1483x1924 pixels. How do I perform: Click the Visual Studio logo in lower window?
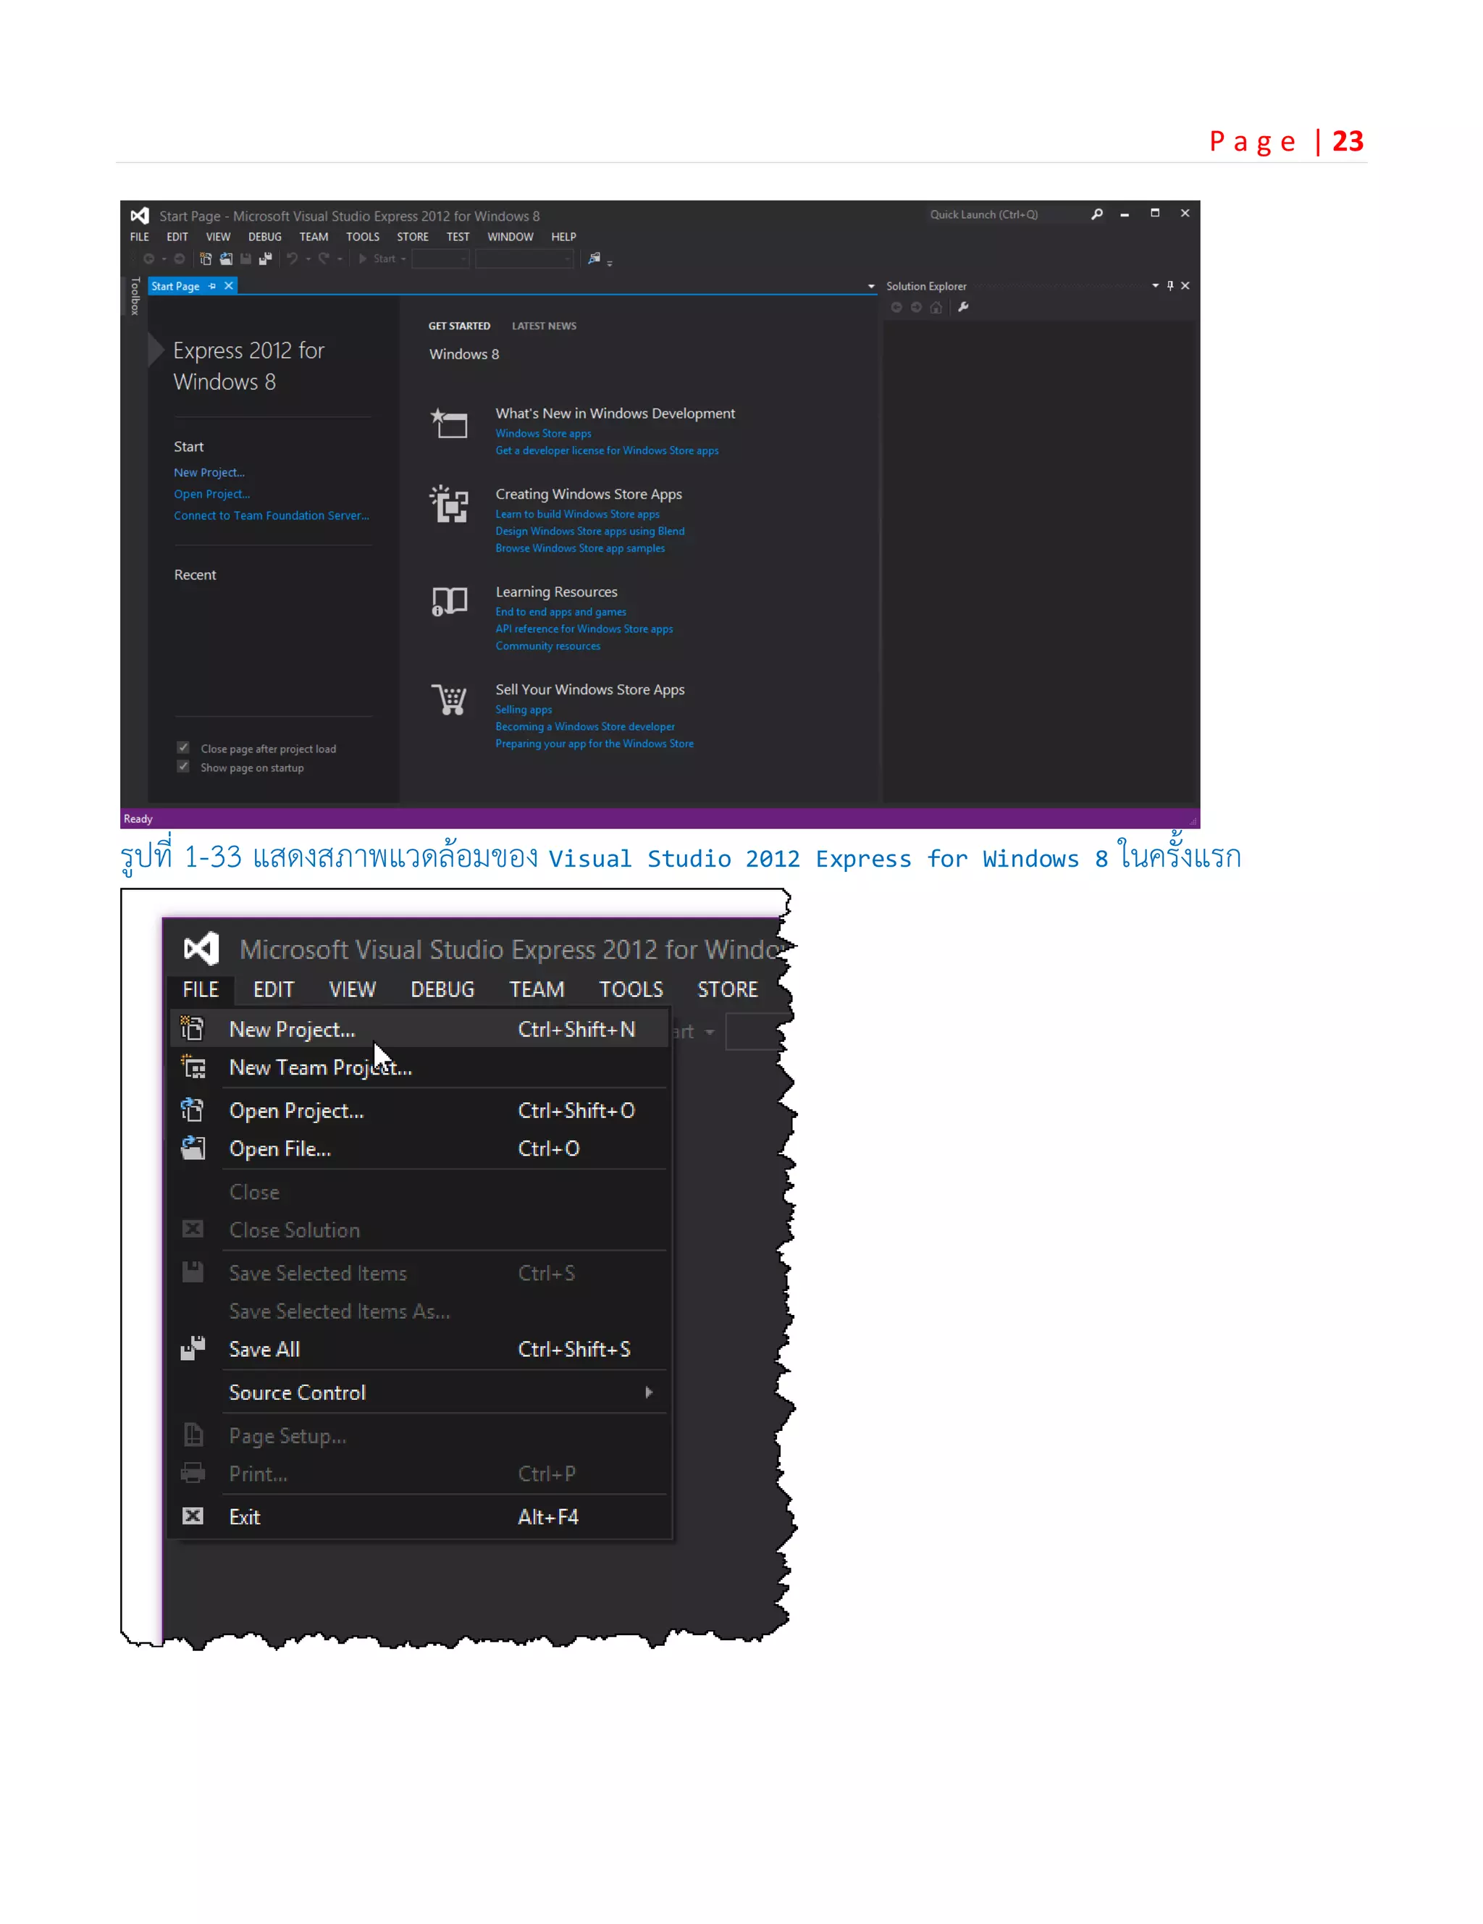click(201, 949)
